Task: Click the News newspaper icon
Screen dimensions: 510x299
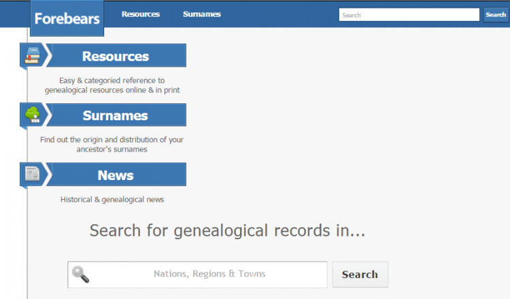Action: pyautogui.click(x=32, y=174)
